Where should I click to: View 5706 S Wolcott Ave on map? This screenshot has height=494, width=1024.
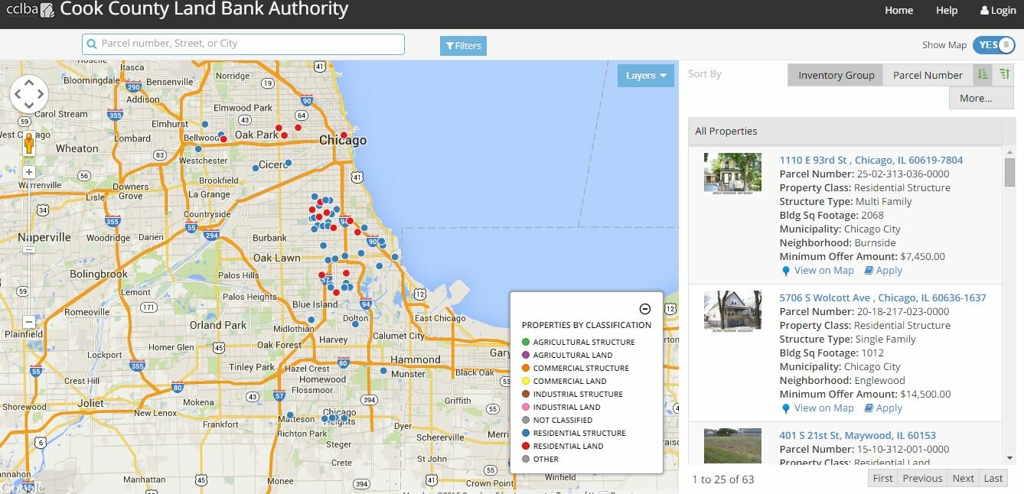click(x=823, y=408)
